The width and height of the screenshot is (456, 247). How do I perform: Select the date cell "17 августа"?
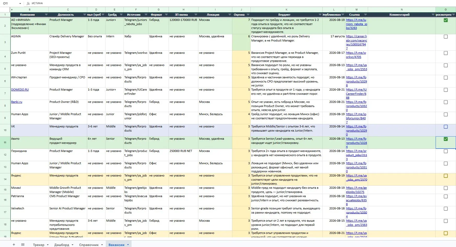334,42
